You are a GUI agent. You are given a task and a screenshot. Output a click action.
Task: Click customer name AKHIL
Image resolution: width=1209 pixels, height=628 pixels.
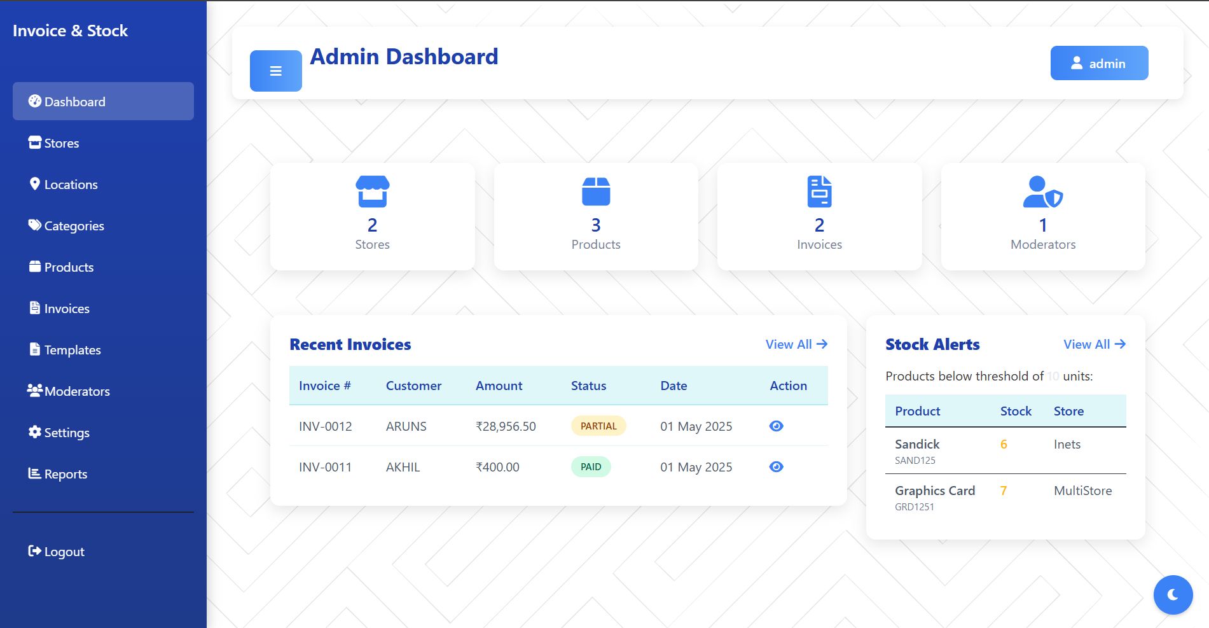point(403,467)
